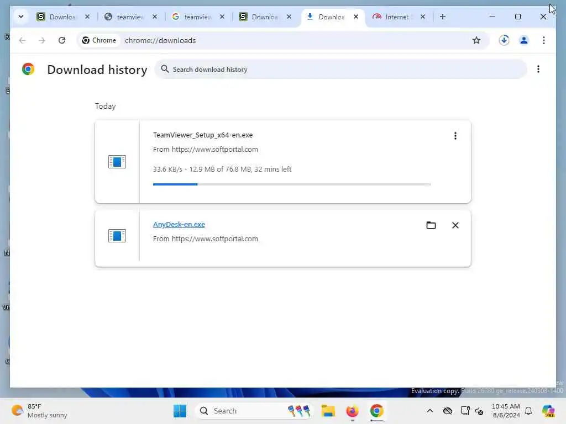
Task: Close the first Softportal Download tab
Action: tap(87, 17)
